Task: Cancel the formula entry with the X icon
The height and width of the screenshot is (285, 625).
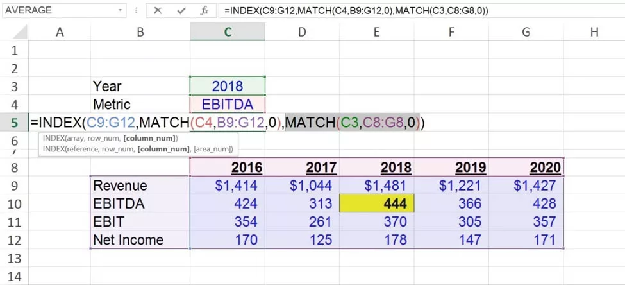Action: coord(158,11)
